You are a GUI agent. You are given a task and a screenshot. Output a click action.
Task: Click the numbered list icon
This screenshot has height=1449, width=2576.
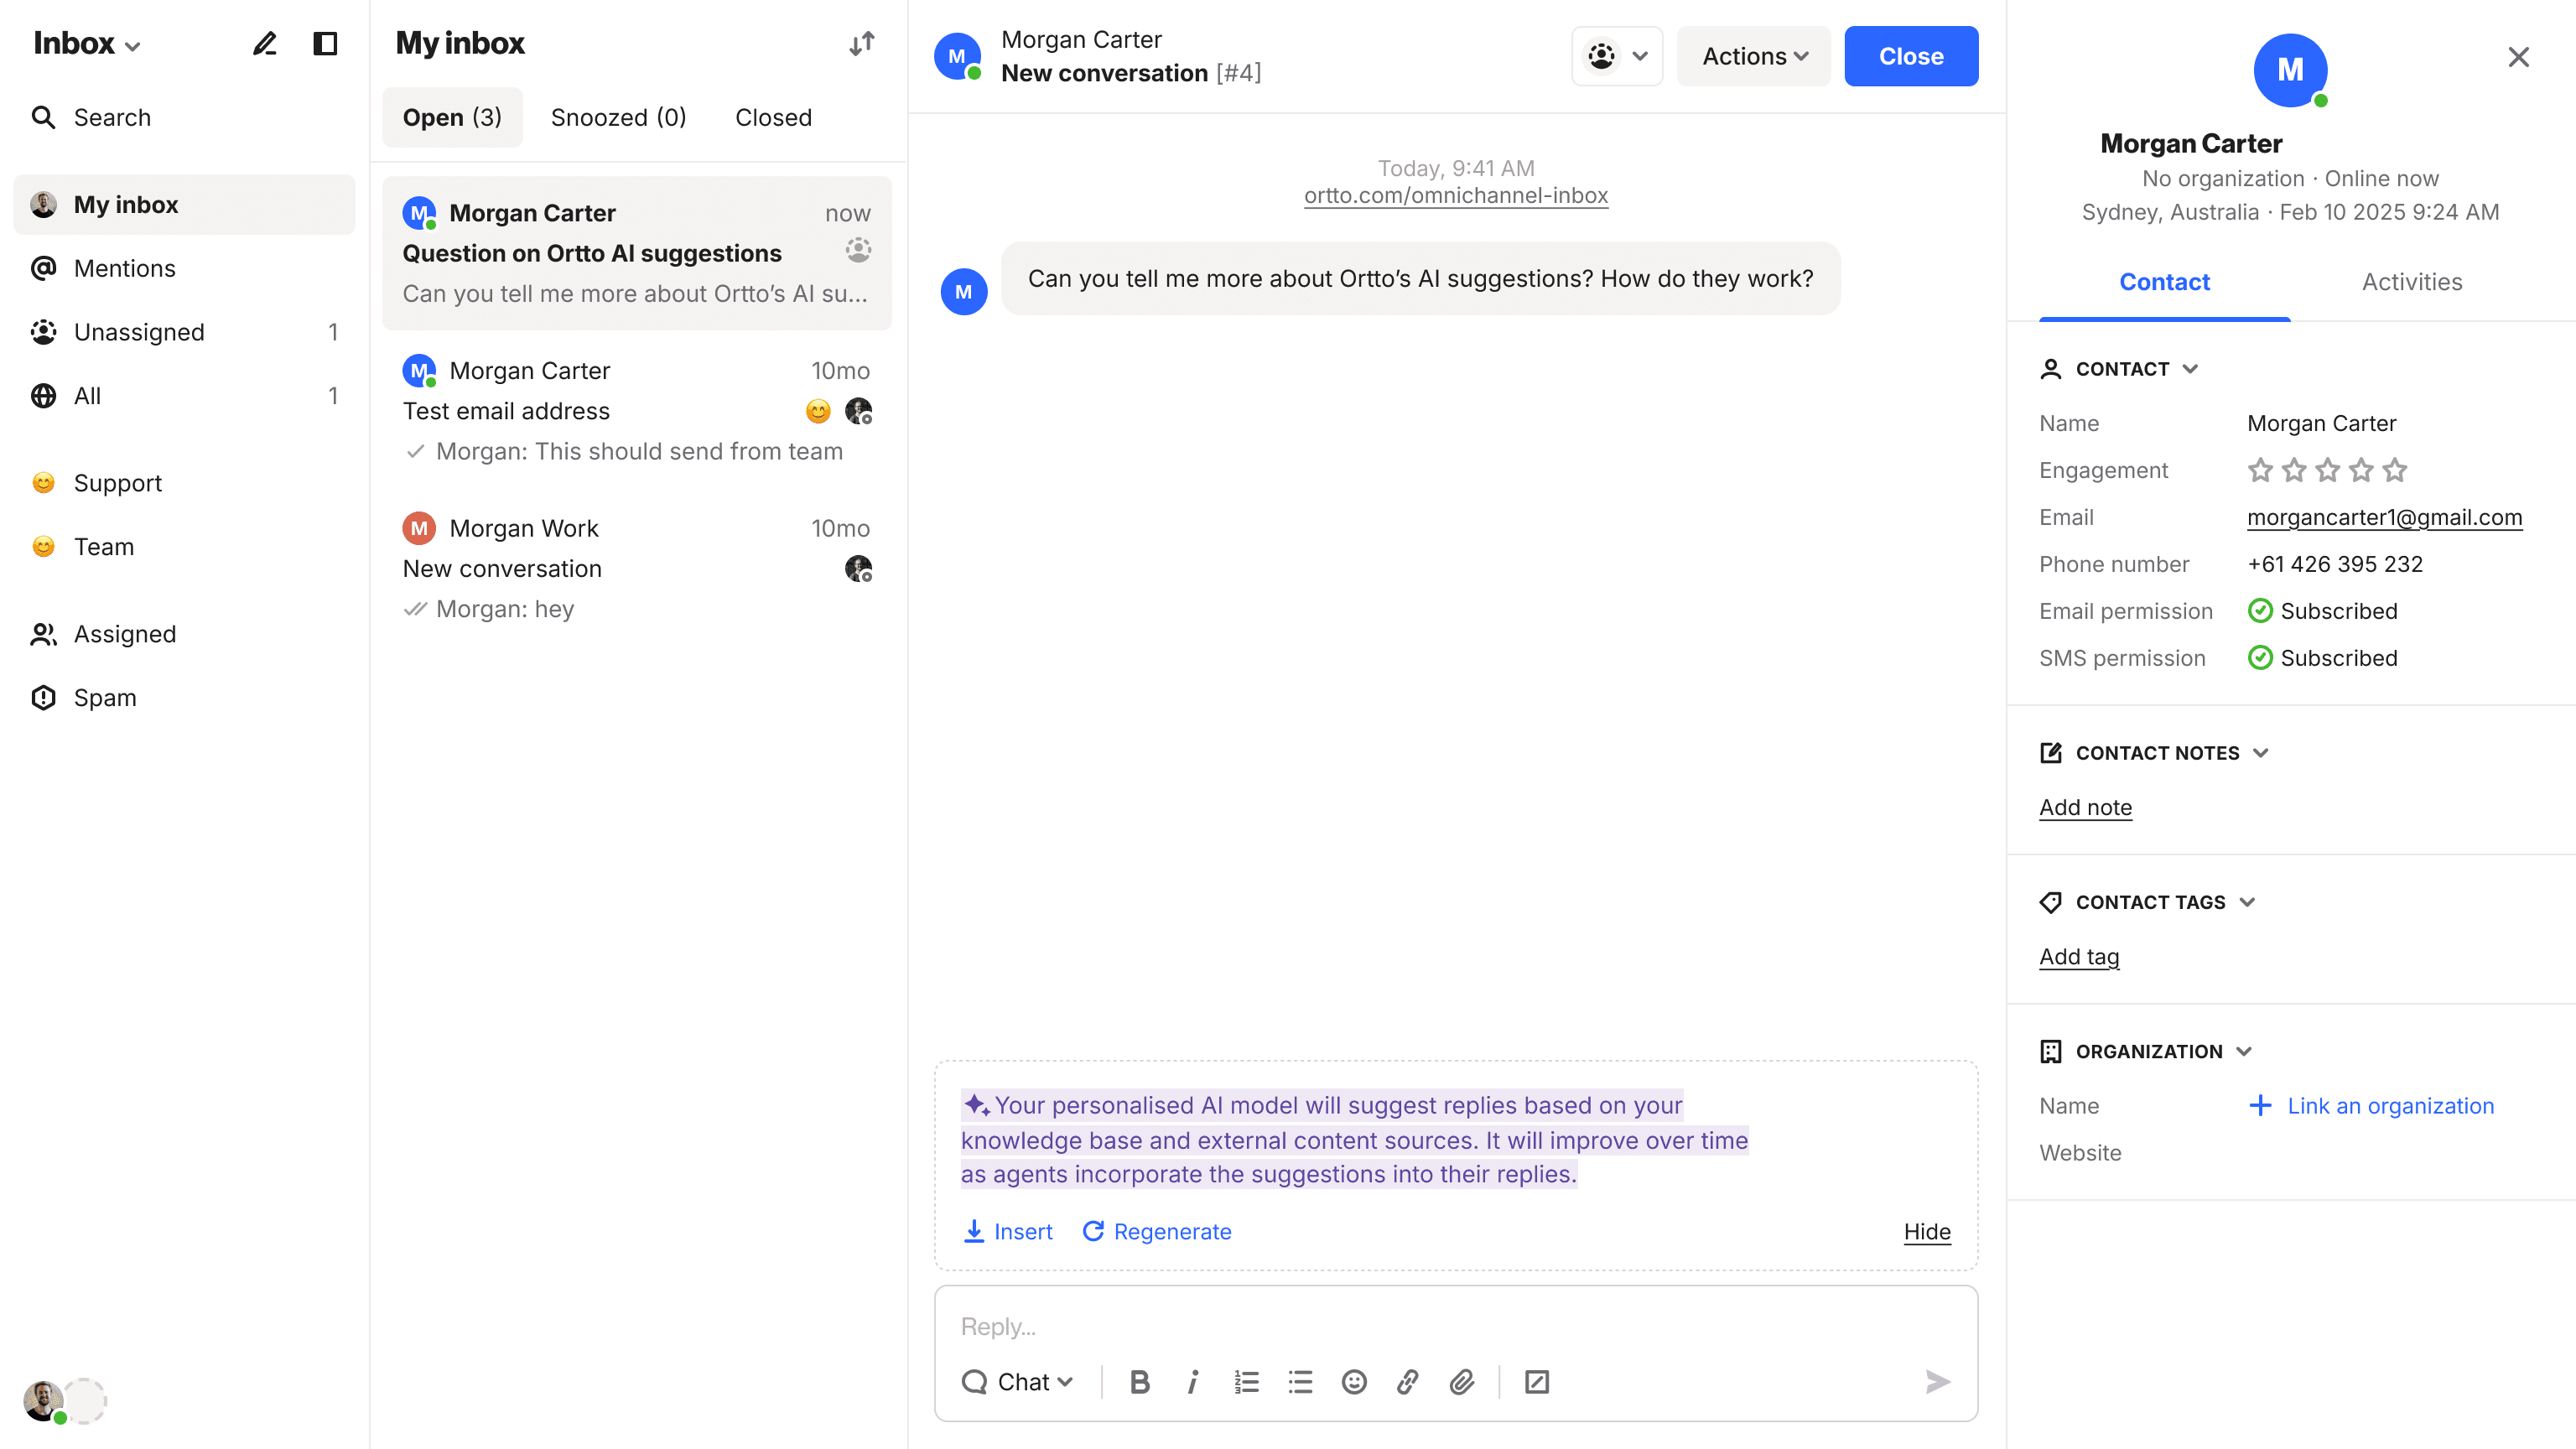tap(1246, 1381)
